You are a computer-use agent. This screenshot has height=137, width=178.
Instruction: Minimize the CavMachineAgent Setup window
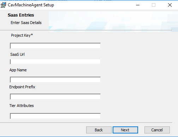click(138, 5)
